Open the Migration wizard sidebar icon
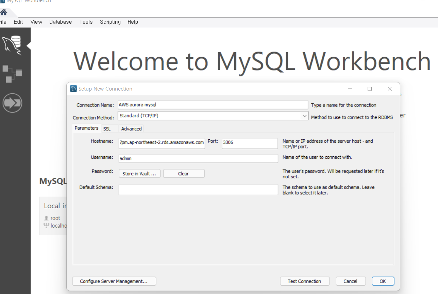Viewport: 438px width, 294px height. [12, 103]
